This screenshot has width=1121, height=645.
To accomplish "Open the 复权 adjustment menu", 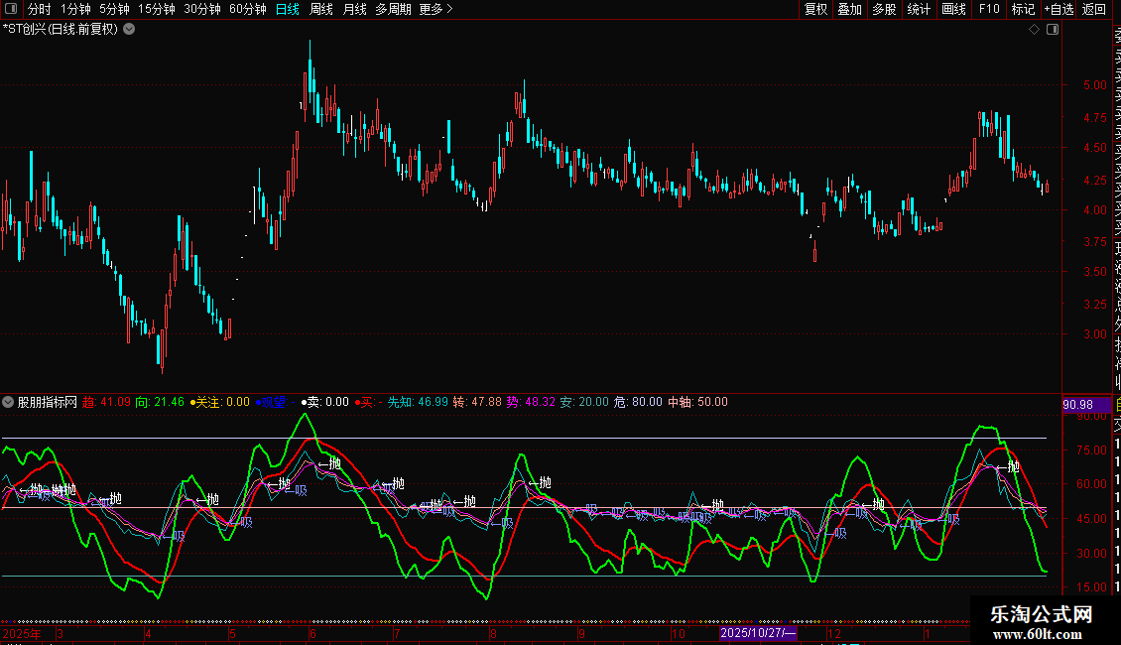I will point(815,10).
